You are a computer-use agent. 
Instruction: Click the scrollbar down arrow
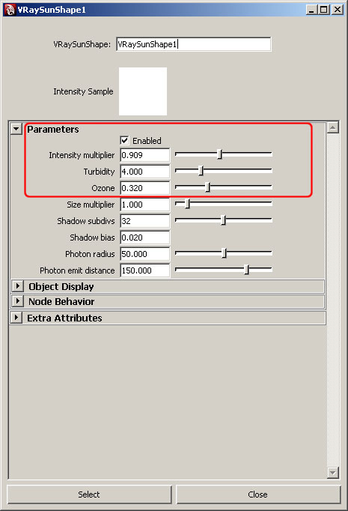pos(333,472)
